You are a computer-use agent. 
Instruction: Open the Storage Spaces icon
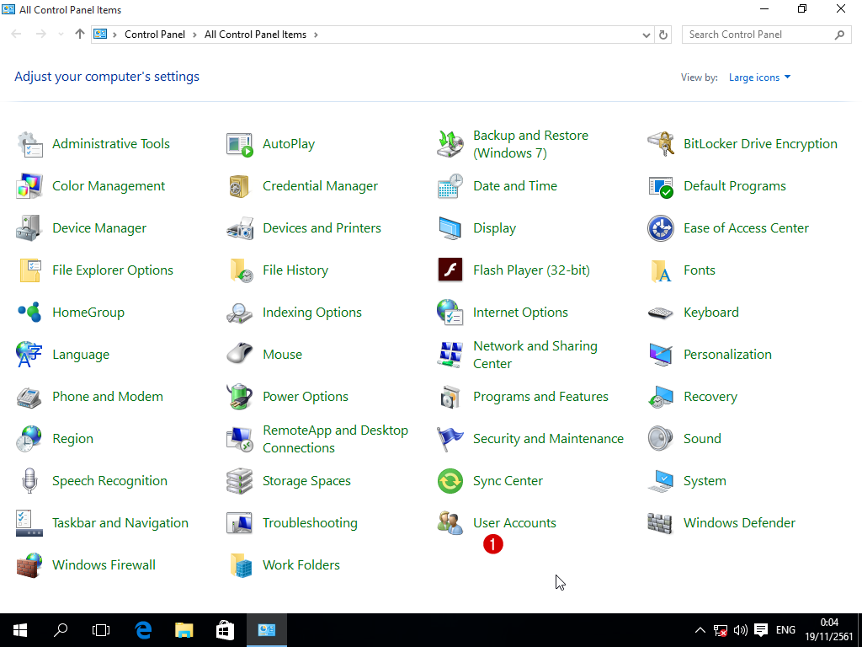pos(240,481)
